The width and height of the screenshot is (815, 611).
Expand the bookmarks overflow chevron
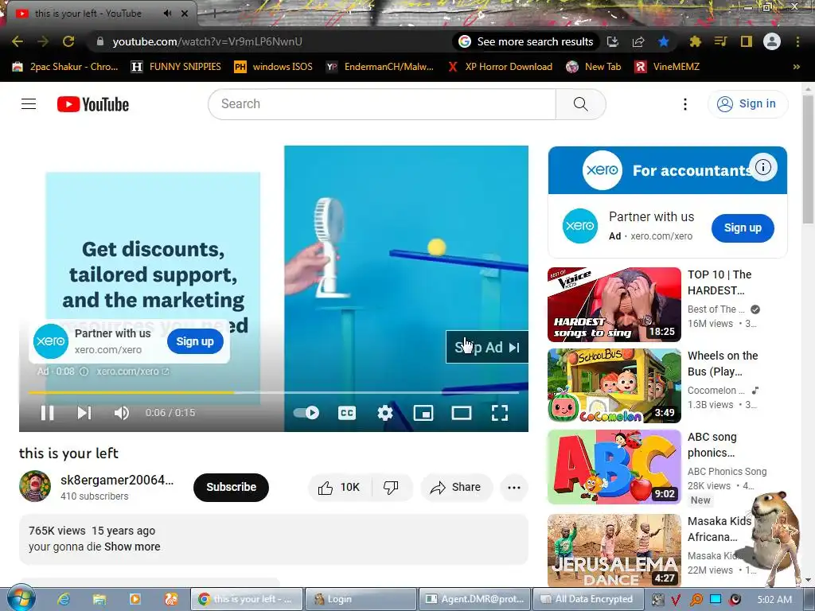pyautogui.click(x=796, y=67)
